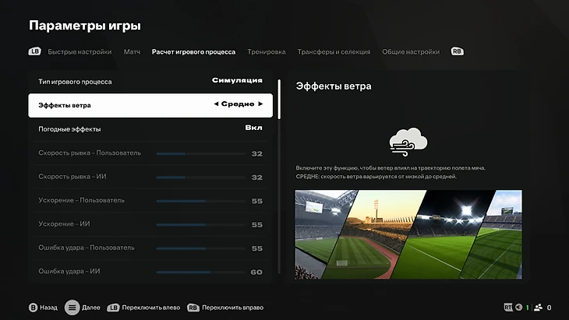Click the stadium collage preview image
Screen dimensions: 569x320
pyautogui.click(x=408, y=234)
